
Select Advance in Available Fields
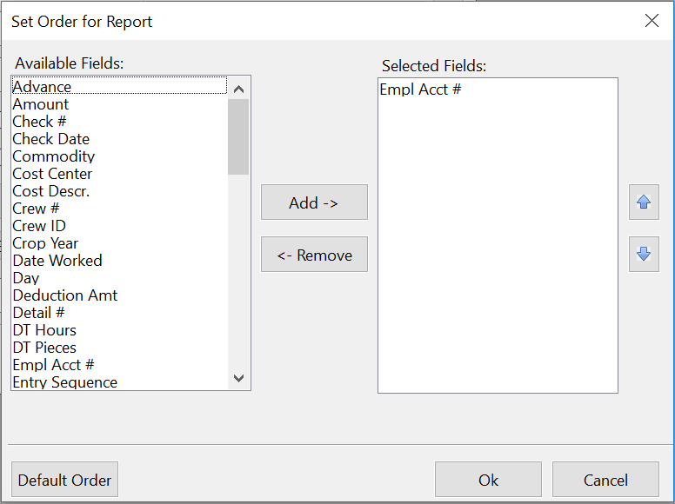point(42,87)
